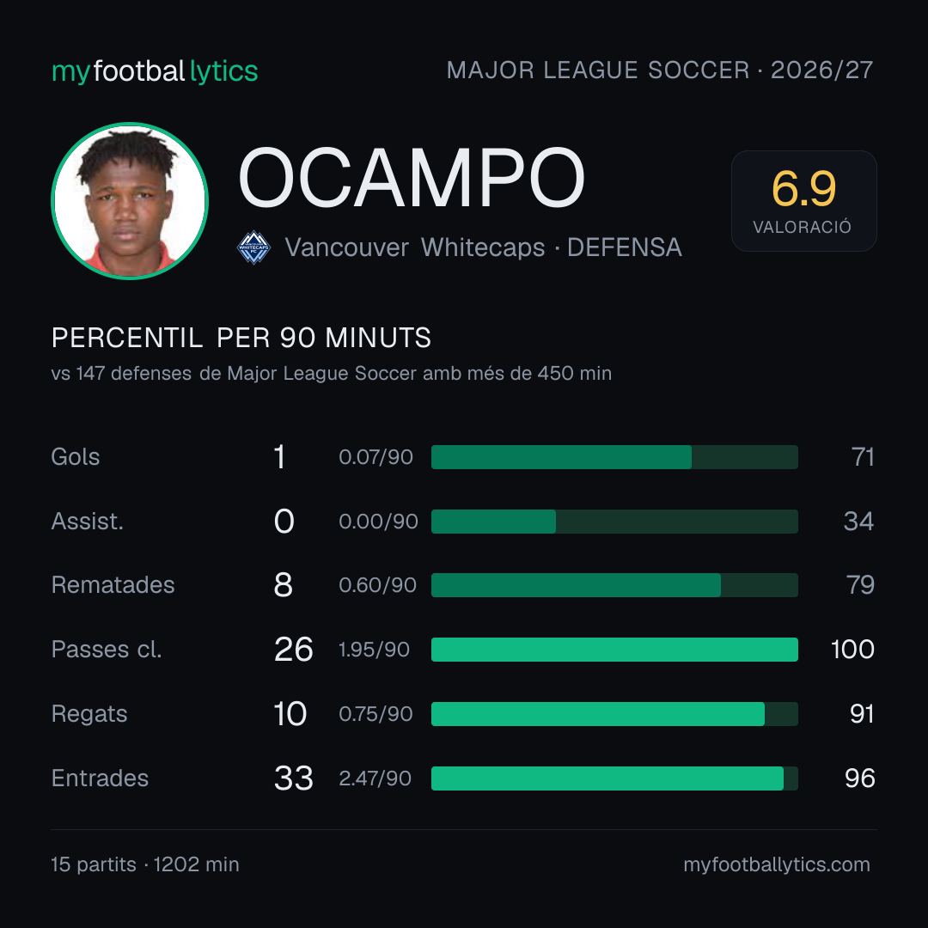Click the 6.9 Valoració rating badge

(803, 200)
